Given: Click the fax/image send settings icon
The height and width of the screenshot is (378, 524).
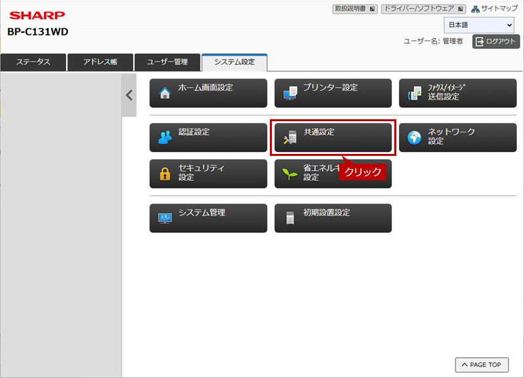Looking at the screenshot, I should (x=415, y=93).
